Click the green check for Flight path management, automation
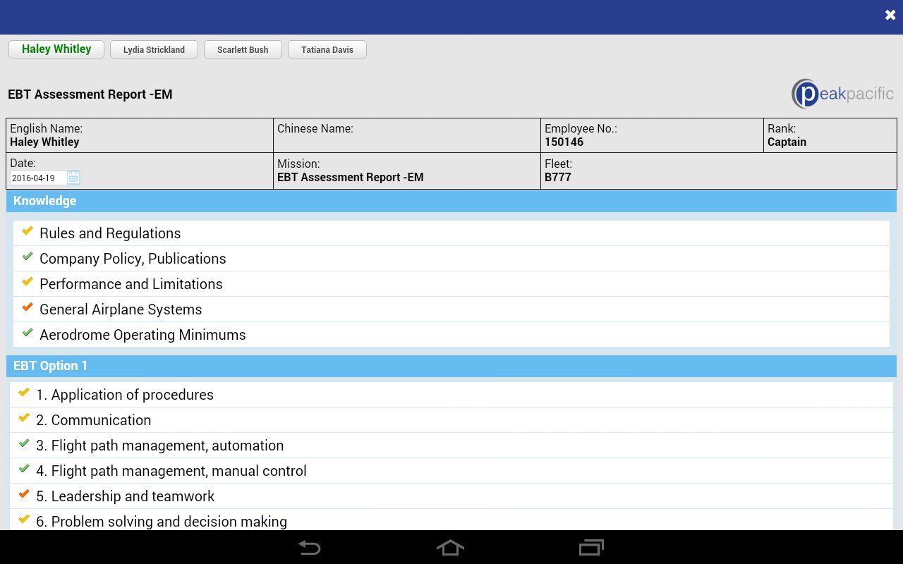This screenshot has width=903, height=564. coord(24,443)
